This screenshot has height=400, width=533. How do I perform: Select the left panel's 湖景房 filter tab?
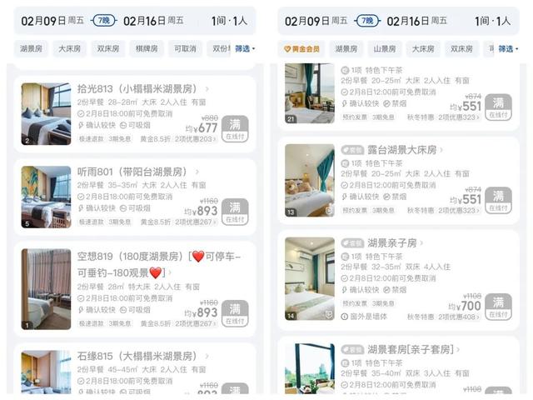[x=31, y=48]
